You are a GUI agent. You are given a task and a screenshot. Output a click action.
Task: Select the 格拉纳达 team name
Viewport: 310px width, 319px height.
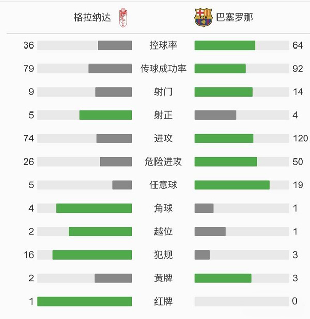pos(92,17)
